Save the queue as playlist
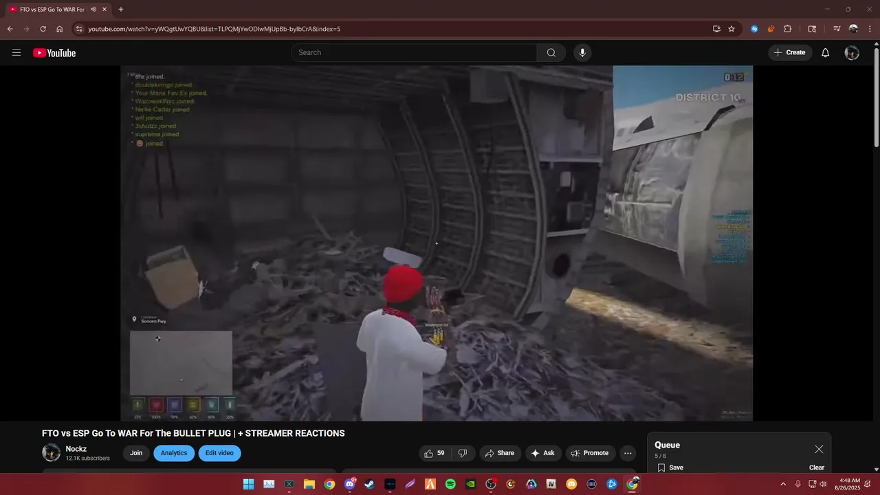The image size is (880, 495). tap(670, 467)
